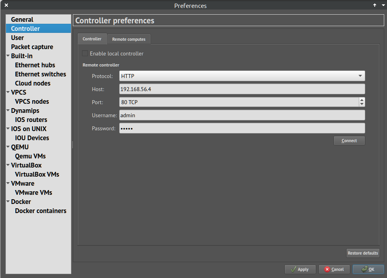Confirm with the OK button

click(x=368, y=269)
